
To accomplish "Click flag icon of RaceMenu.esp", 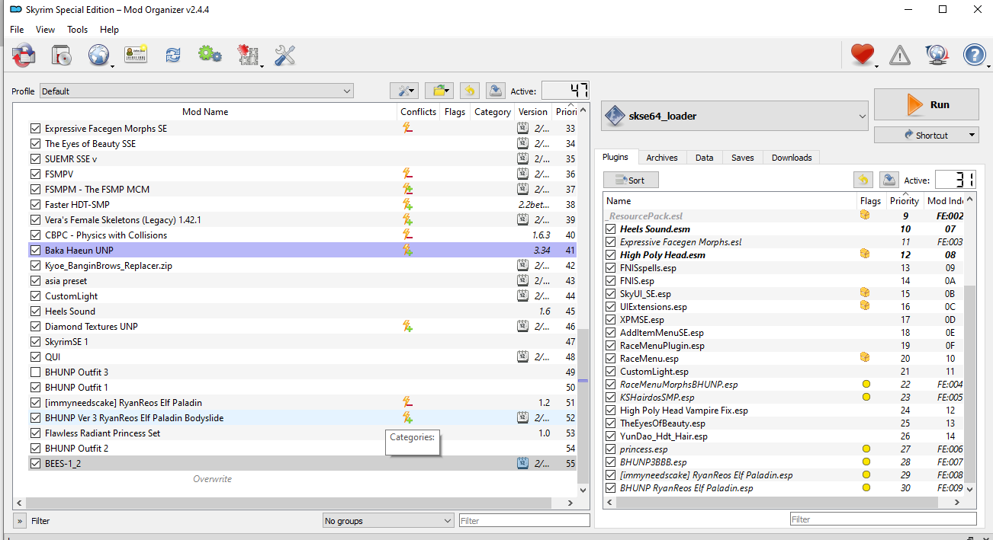I will (x=864, y=358).
